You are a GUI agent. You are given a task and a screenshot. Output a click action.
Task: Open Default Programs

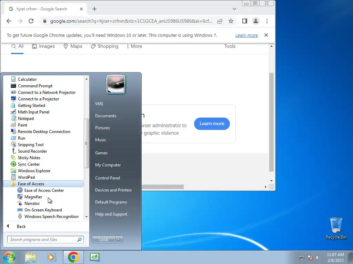[x=111, y=202]
